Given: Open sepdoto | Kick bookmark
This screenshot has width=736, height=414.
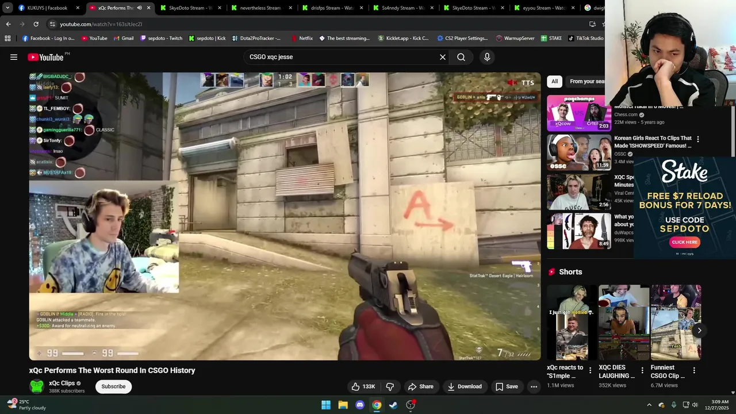Looking at the screenshot, I should coord(207,39).
